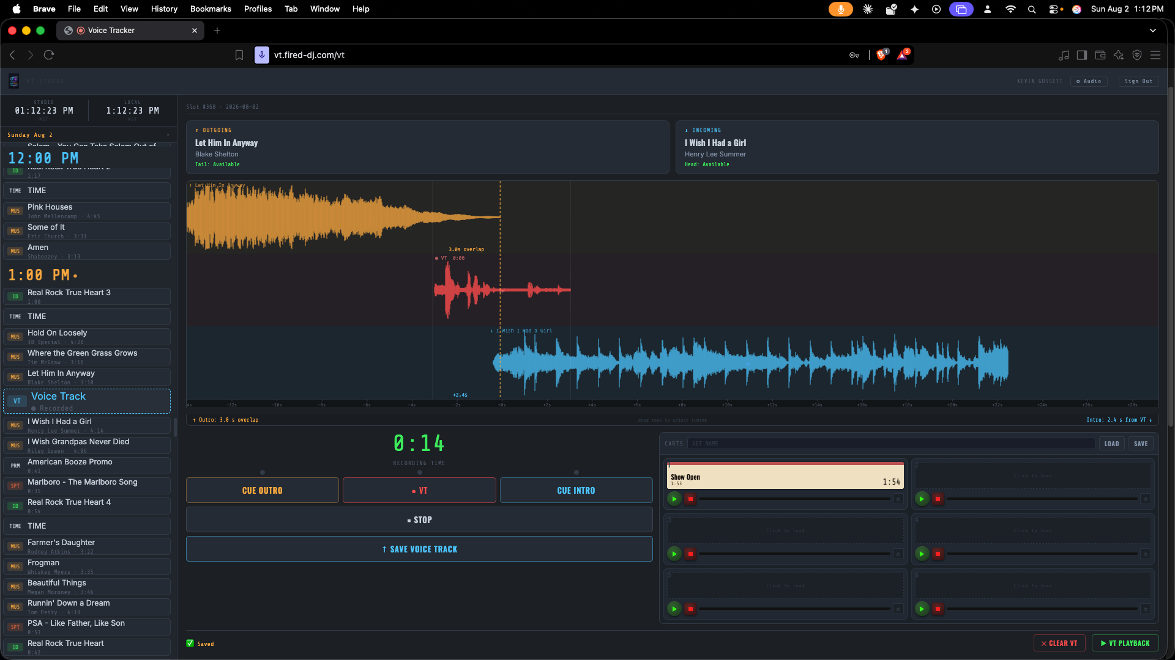Open the Bookmarks menu

click(211, 9)
